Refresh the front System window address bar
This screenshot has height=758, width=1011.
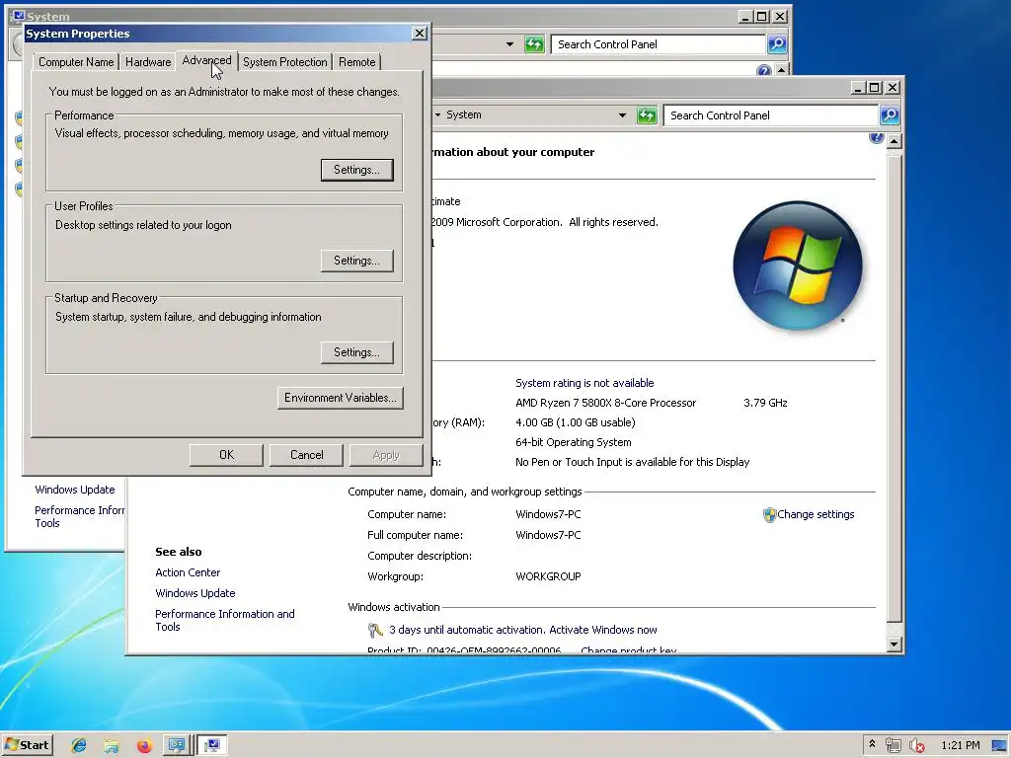point(647,115)
